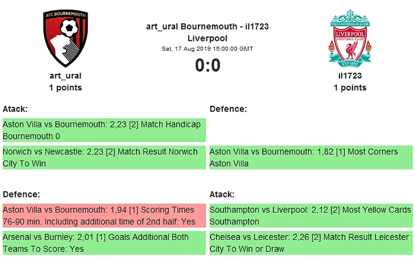The height and width of the screenshot is (273, 415).
Task: Select Arsenal vs Burnley Both Teams To Score
Action: pos(104,243)
